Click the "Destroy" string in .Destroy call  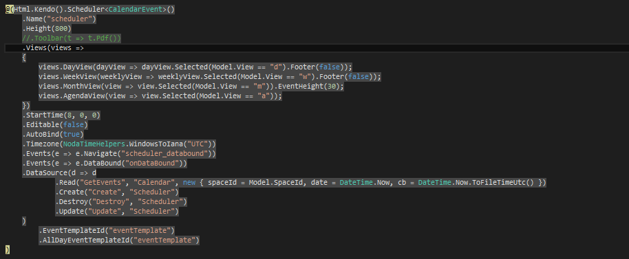pos(110,201)
